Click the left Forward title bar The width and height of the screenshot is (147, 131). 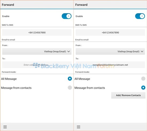37,5
